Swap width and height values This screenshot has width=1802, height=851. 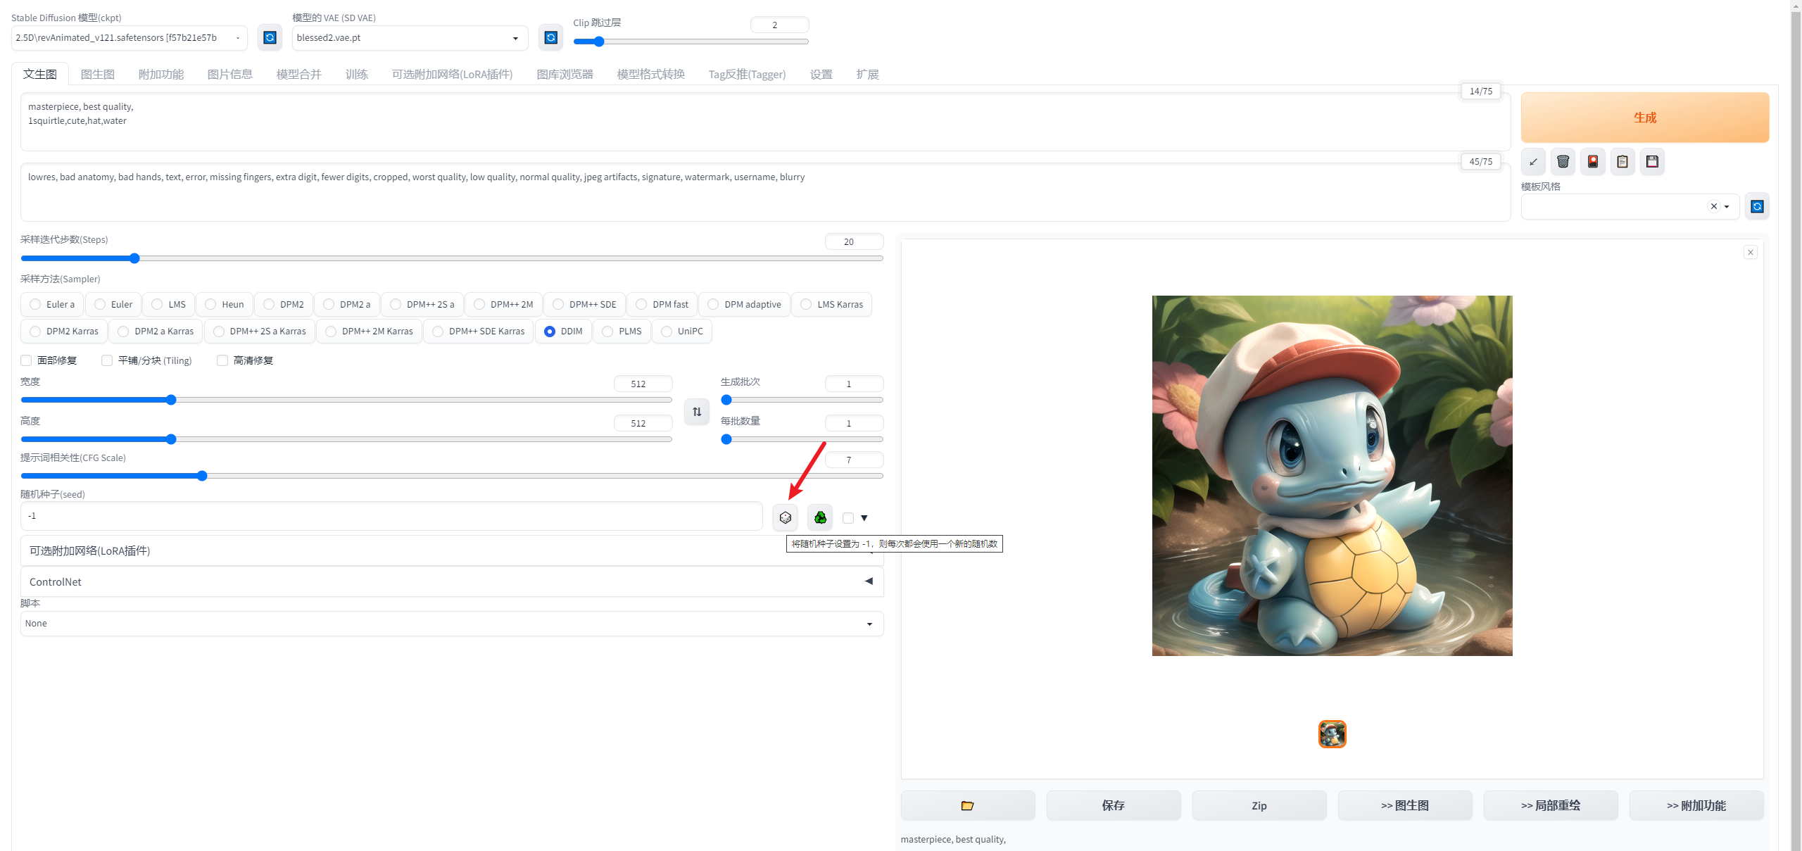click(697, 412)
